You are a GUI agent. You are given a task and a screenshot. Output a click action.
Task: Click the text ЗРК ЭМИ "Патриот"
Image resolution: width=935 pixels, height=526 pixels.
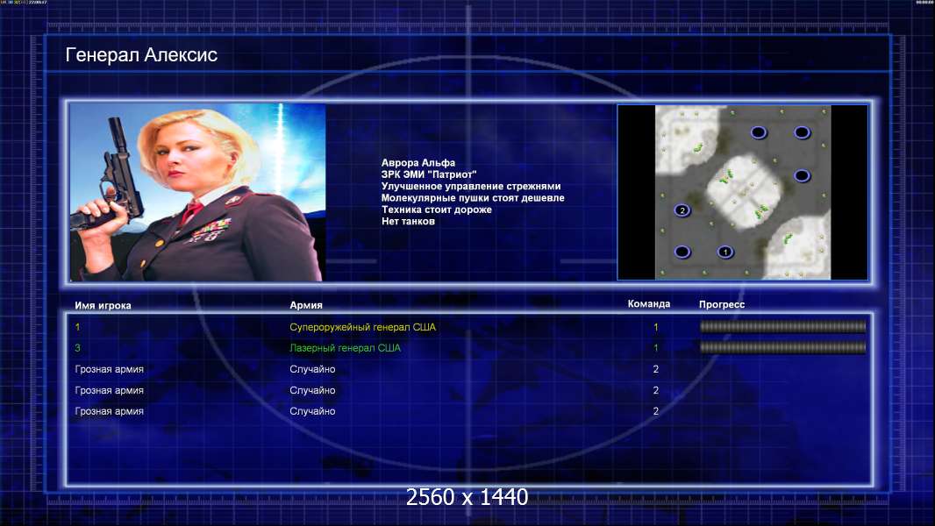tap(429, 174)
